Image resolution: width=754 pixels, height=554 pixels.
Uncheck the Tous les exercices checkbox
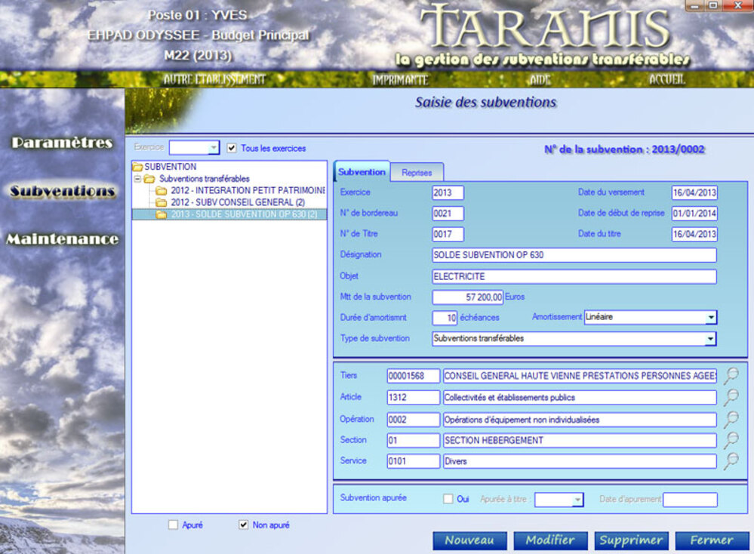(232, 148)
